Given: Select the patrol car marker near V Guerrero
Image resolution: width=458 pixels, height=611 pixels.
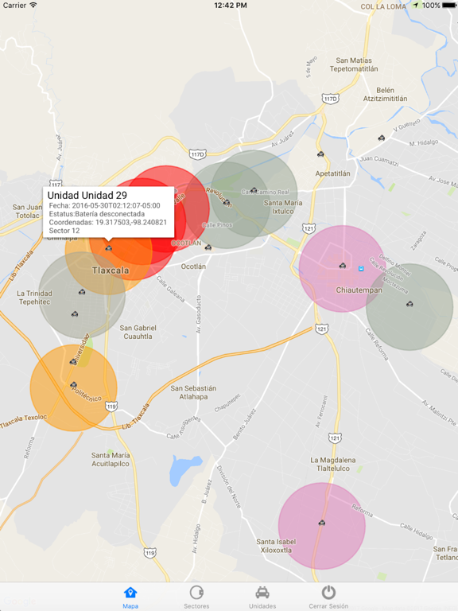Looking at the screenshot, I should coord(382,138).
